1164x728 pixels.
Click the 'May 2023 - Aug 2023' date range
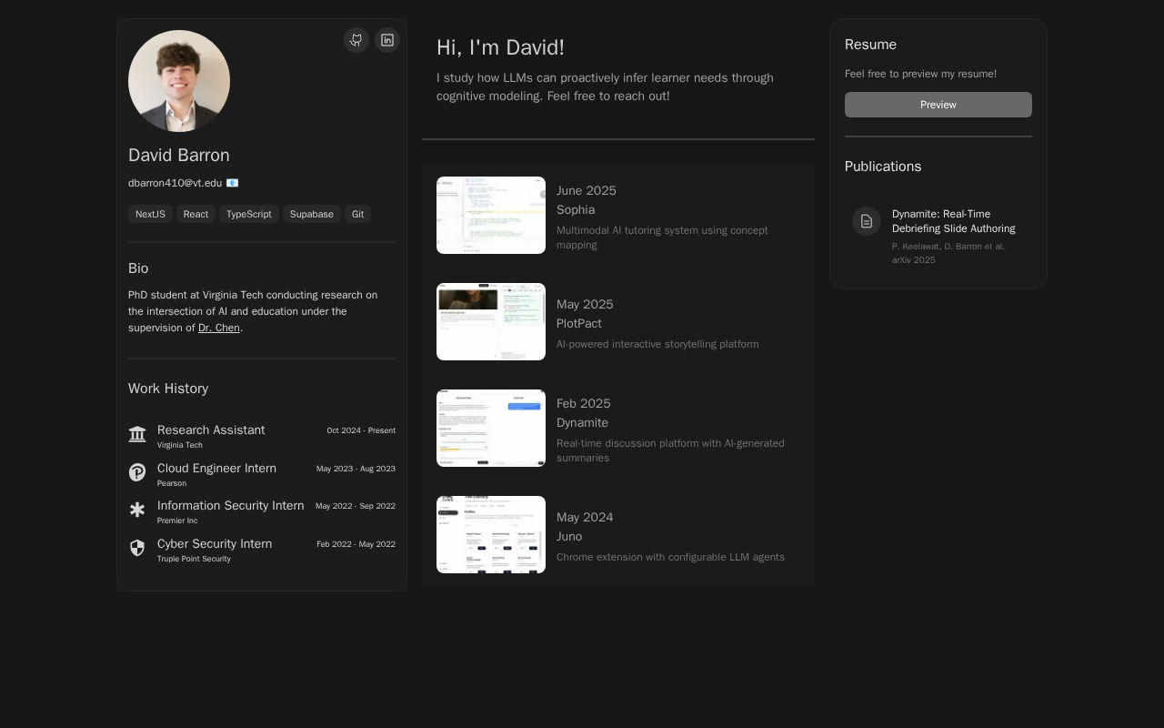(356, 469)
